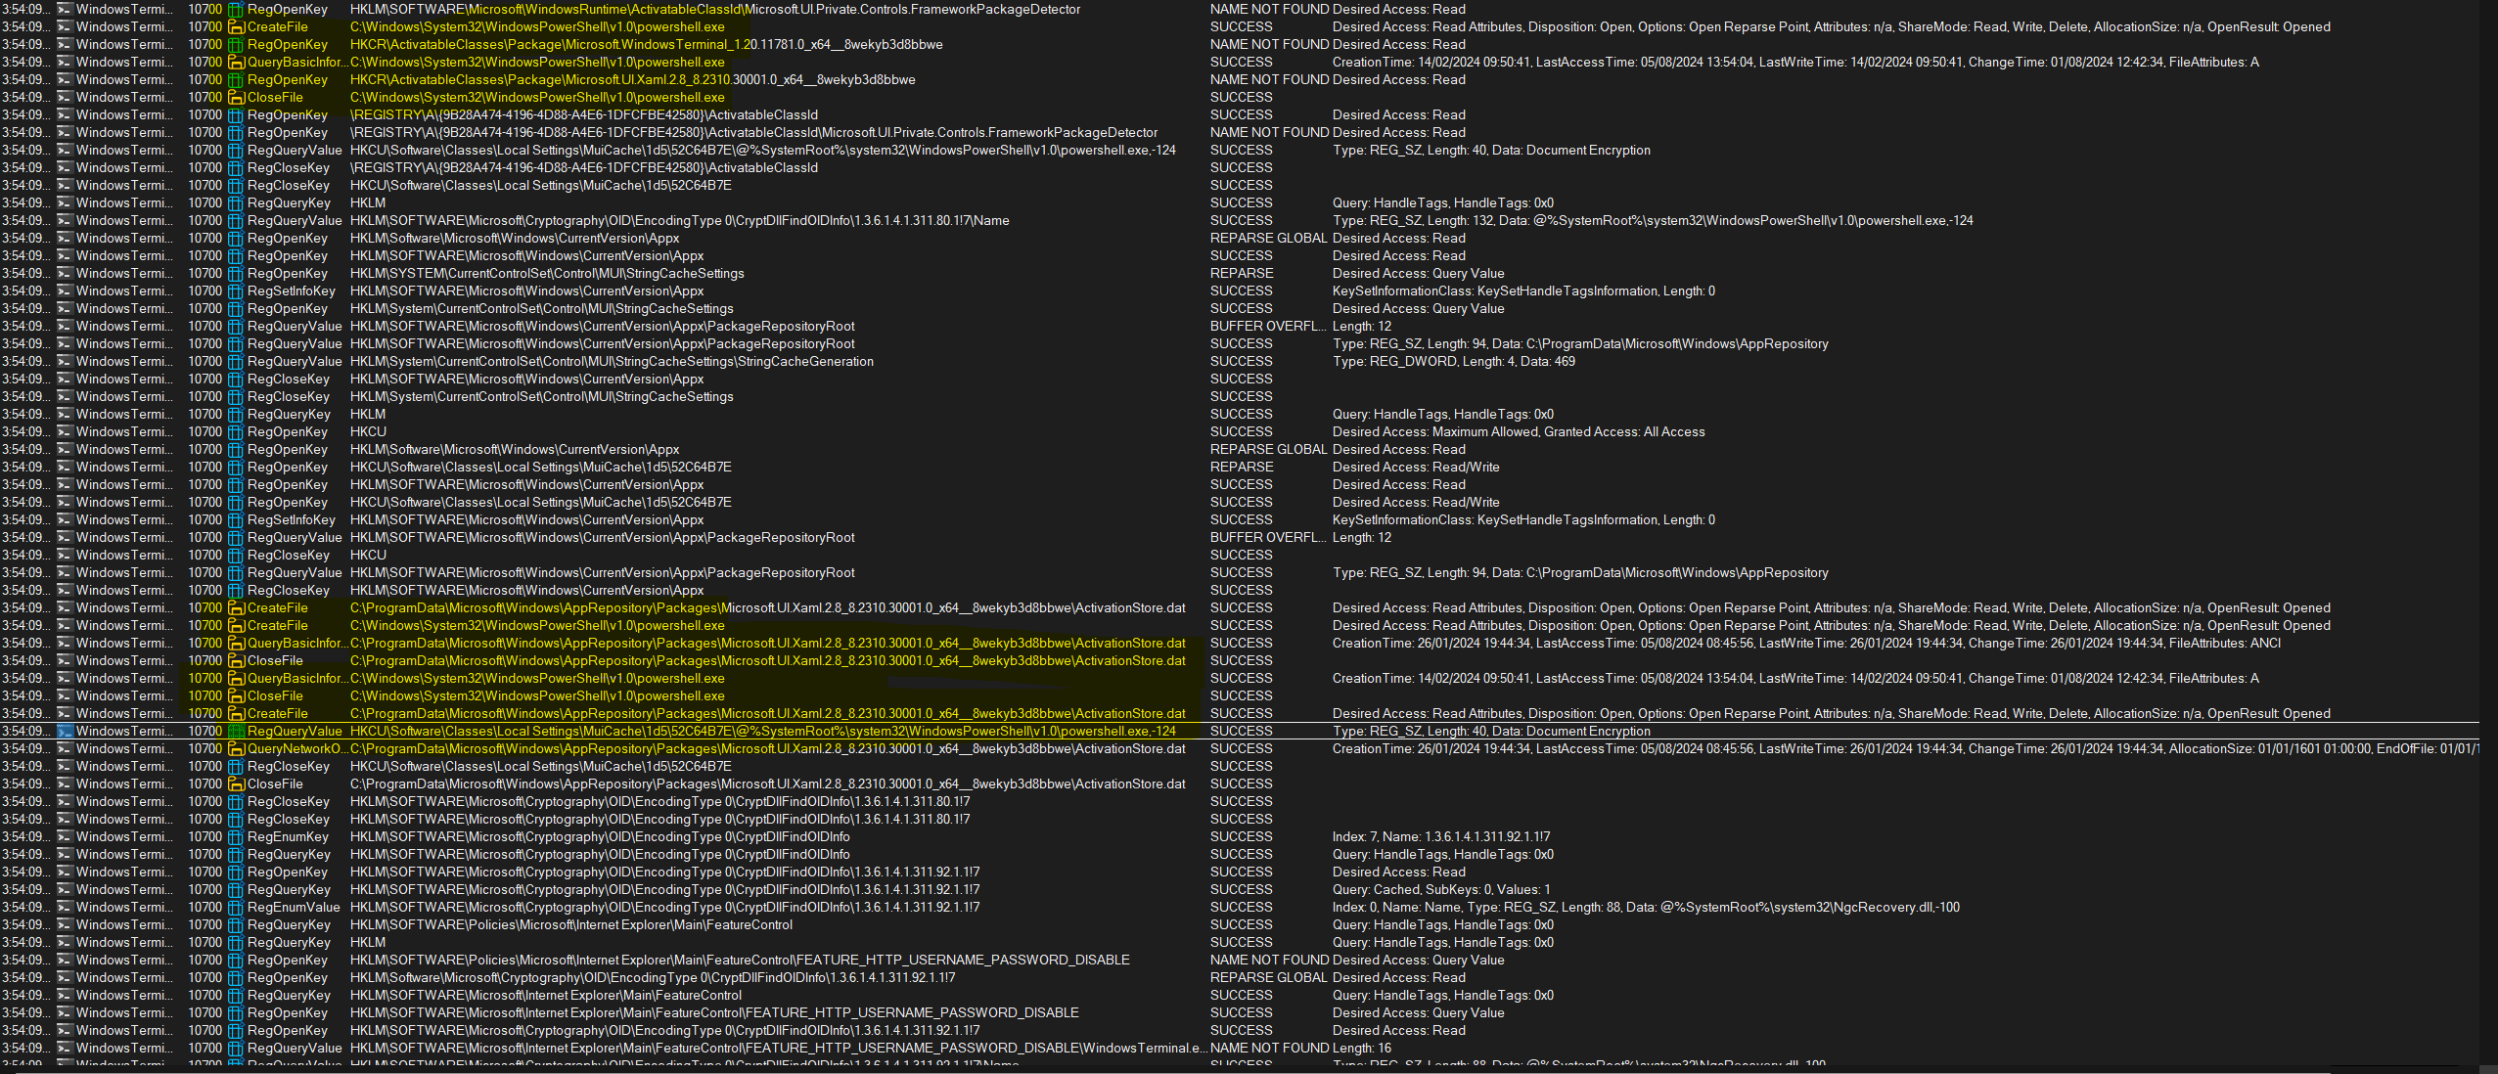Click the blue terminal icon in the highlighted row
This screenshot has width=2498, height=1074.
point(66,731)
